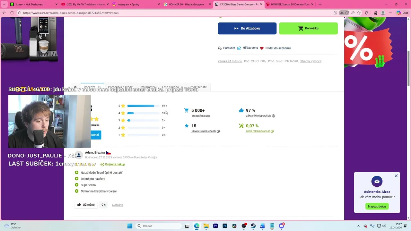Open browser extensions menu

pos(367,13)
